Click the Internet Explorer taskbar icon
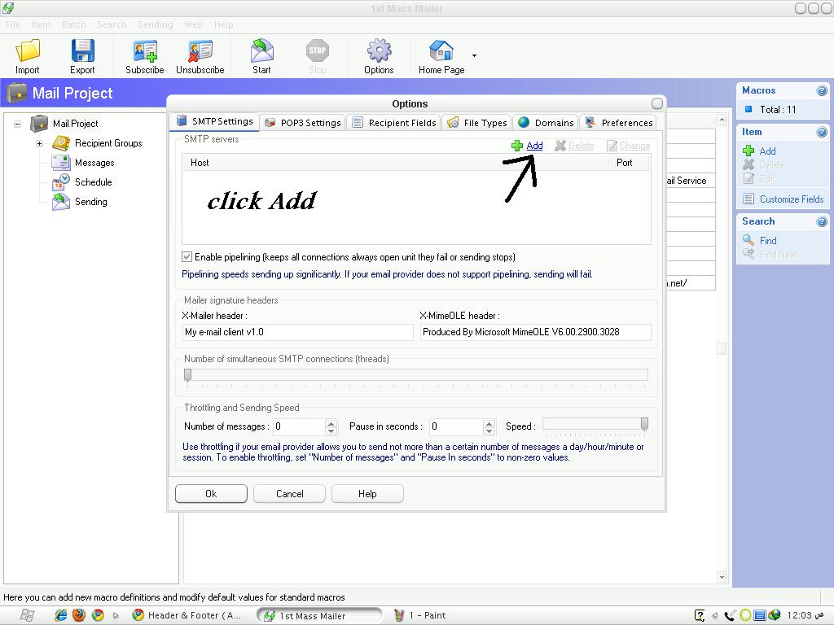This screenshot has height=625, width=834. [61, 615]
